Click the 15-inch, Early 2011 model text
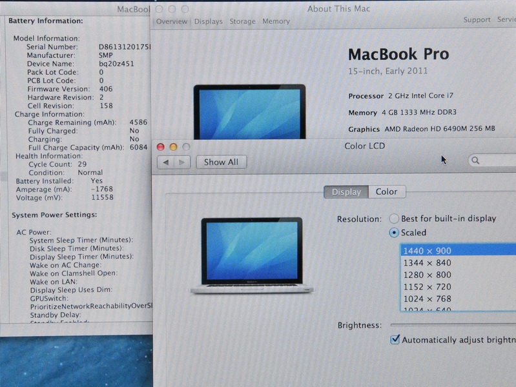The height and width of the screenshot is (387, 516). tap(388, 71)
